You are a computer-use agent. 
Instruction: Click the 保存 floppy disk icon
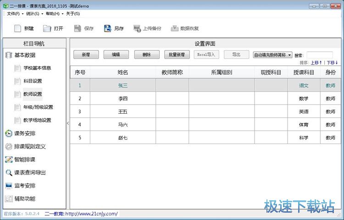click(x=78, y=28)
